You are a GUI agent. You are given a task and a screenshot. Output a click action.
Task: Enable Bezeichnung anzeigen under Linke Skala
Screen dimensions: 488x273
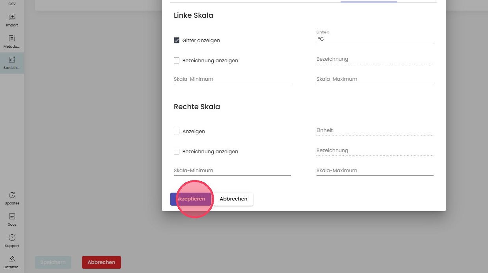[x=177, y=61]
